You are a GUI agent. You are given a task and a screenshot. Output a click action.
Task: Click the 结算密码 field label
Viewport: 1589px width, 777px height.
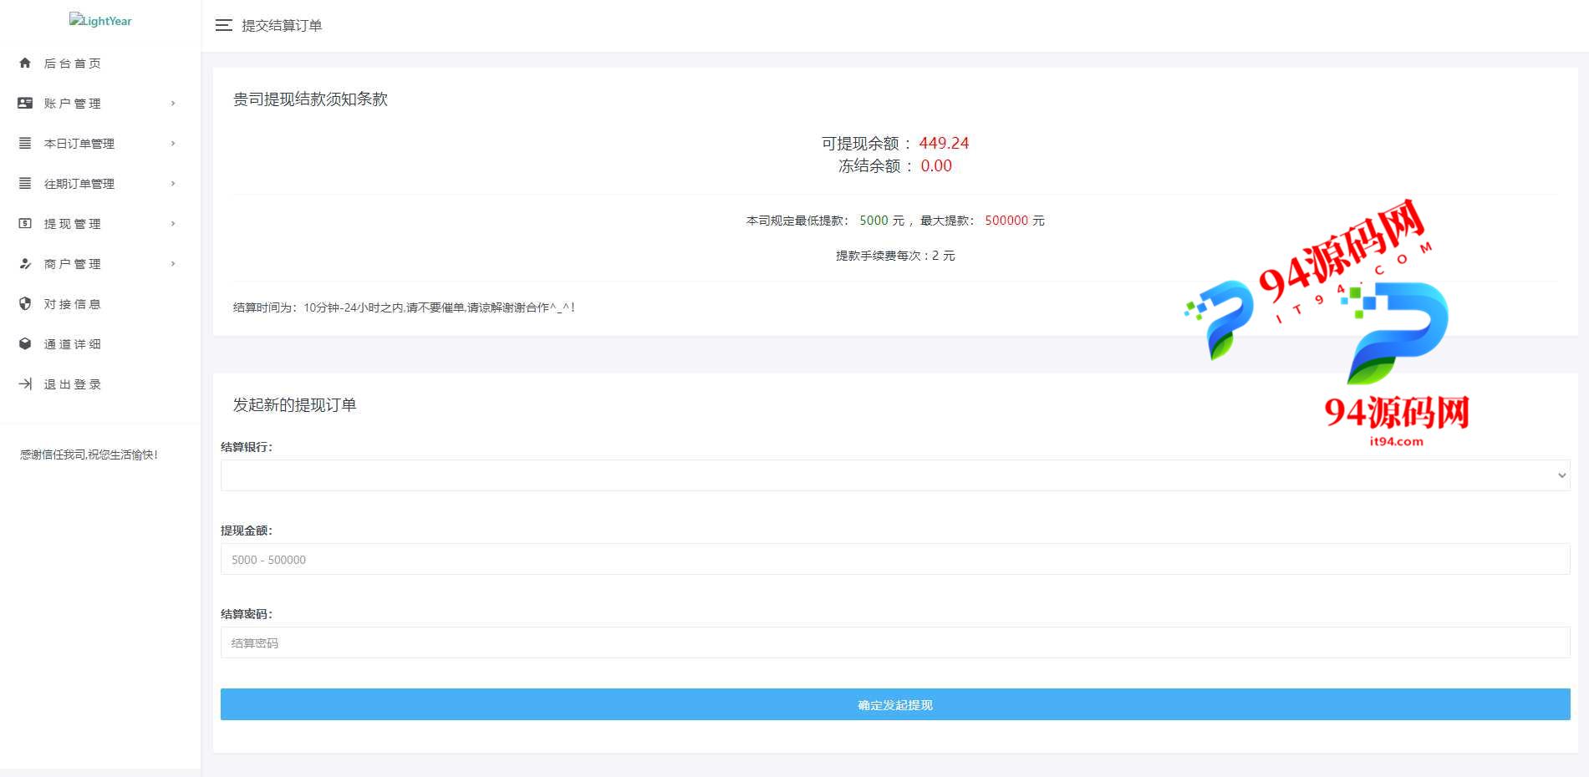pos(246,614)
